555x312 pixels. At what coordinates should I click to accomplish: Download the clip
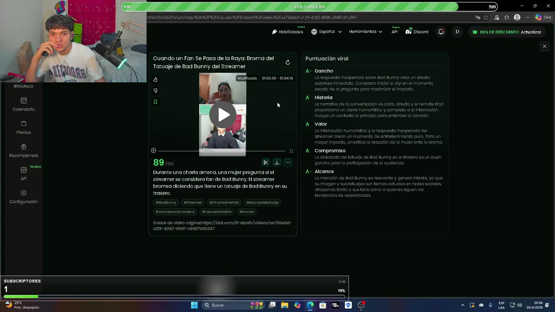click(277, 162)
